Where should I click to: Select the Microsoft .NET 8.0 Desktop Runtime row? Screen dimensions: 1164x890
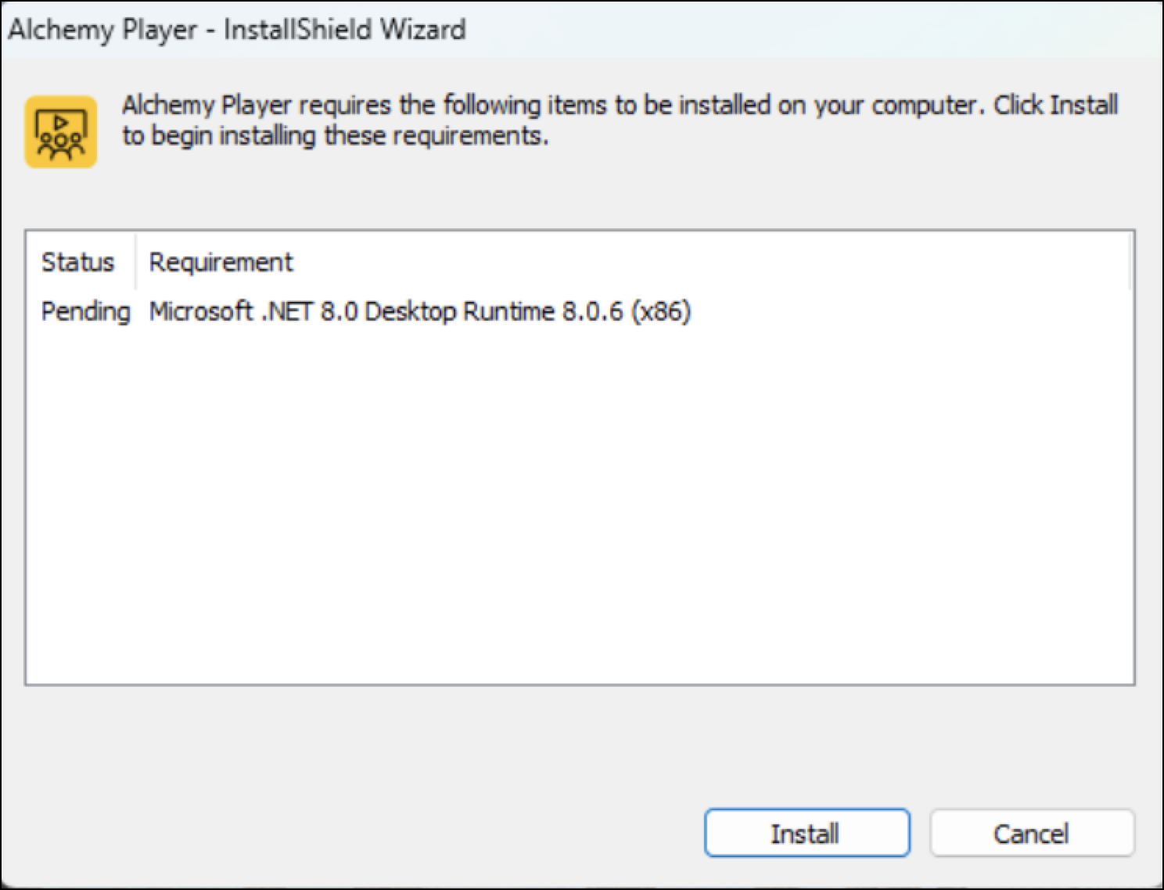click(x=419, y=311)
